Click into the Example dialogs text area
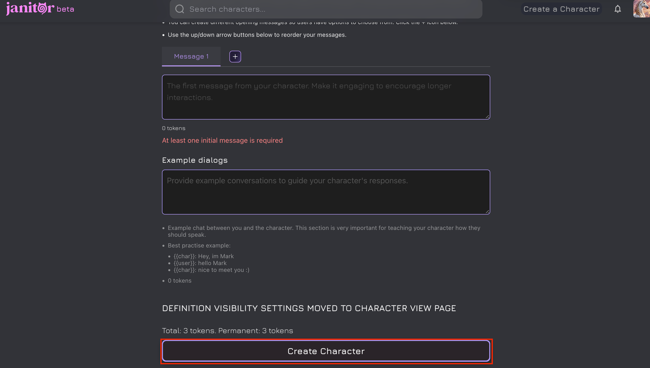Viewport: 650px width, 368px height. (x=326, y=192)
